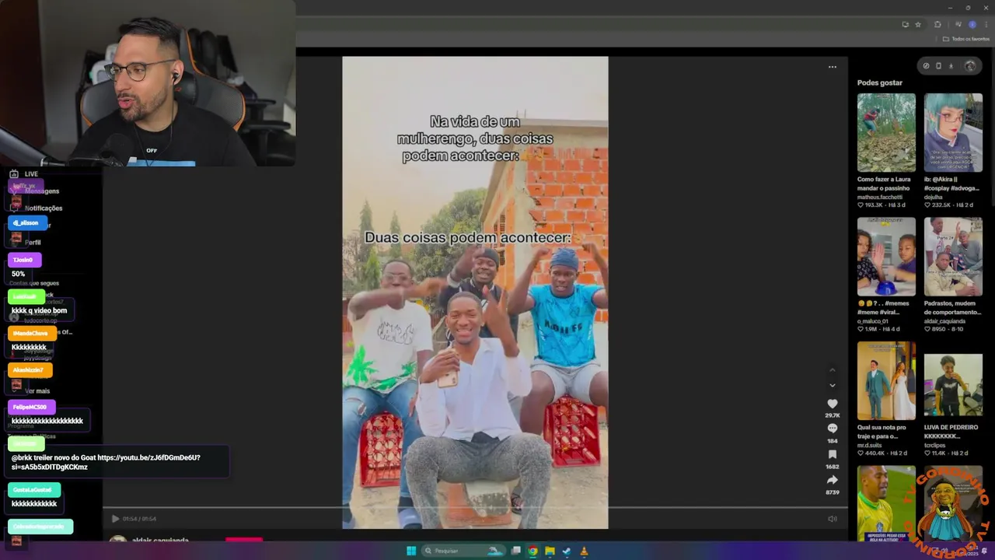Open the Todos os favoritos folder
This screenshot has width=995, height=560.
point(966,39)
